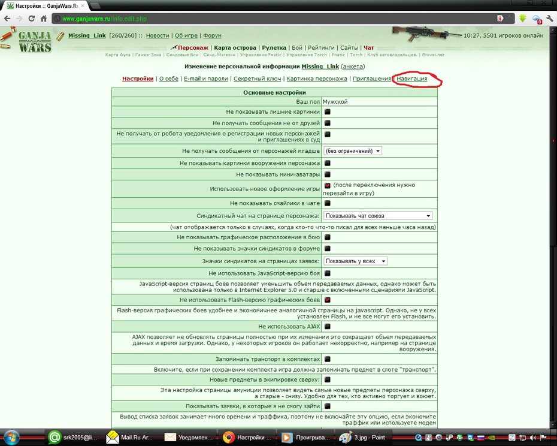The image size is (557, 446).
Task: Open 3.jpg - Paint from taskbar
Action: coord(364,438)
